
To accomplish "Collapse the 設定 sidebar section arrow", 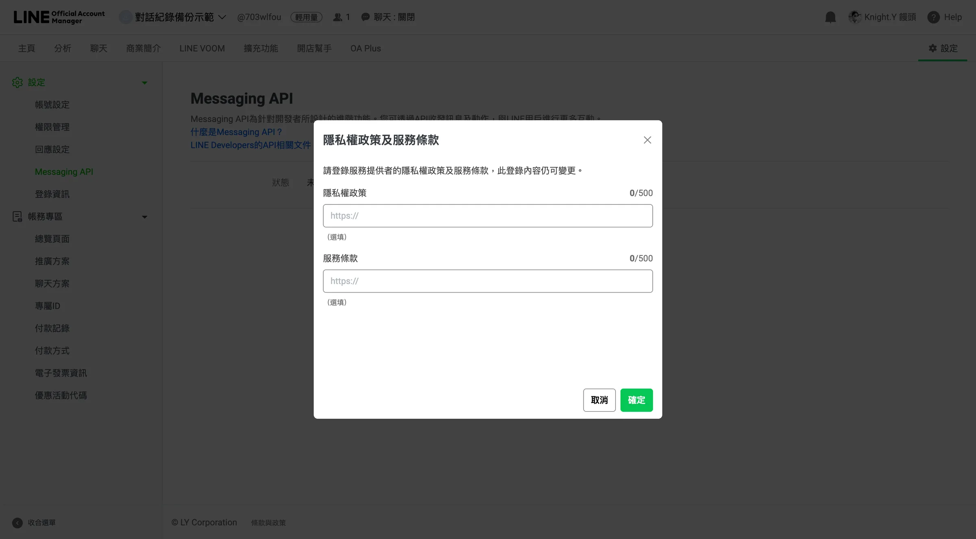I will [144, 83].
